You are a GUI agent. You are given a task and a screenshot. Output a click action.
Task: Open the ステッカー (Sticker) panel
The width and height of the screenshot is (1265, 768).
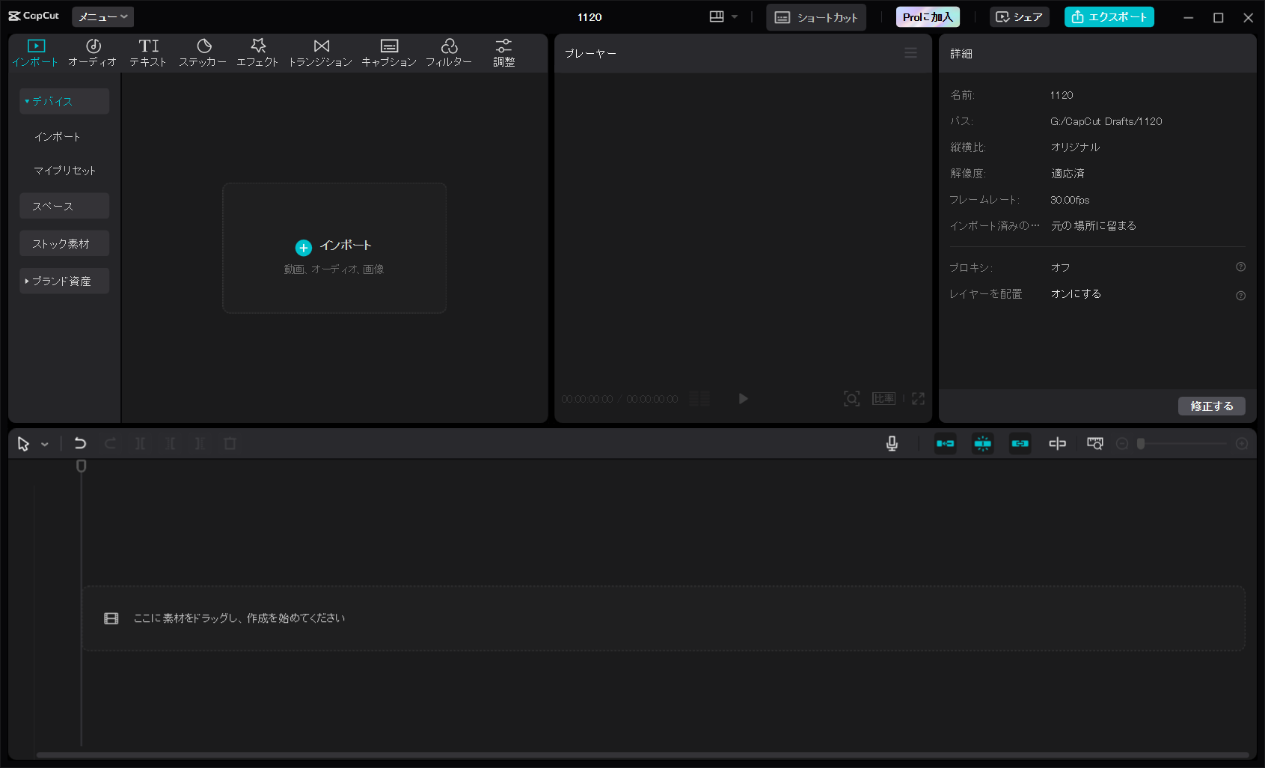pos(202,52)
